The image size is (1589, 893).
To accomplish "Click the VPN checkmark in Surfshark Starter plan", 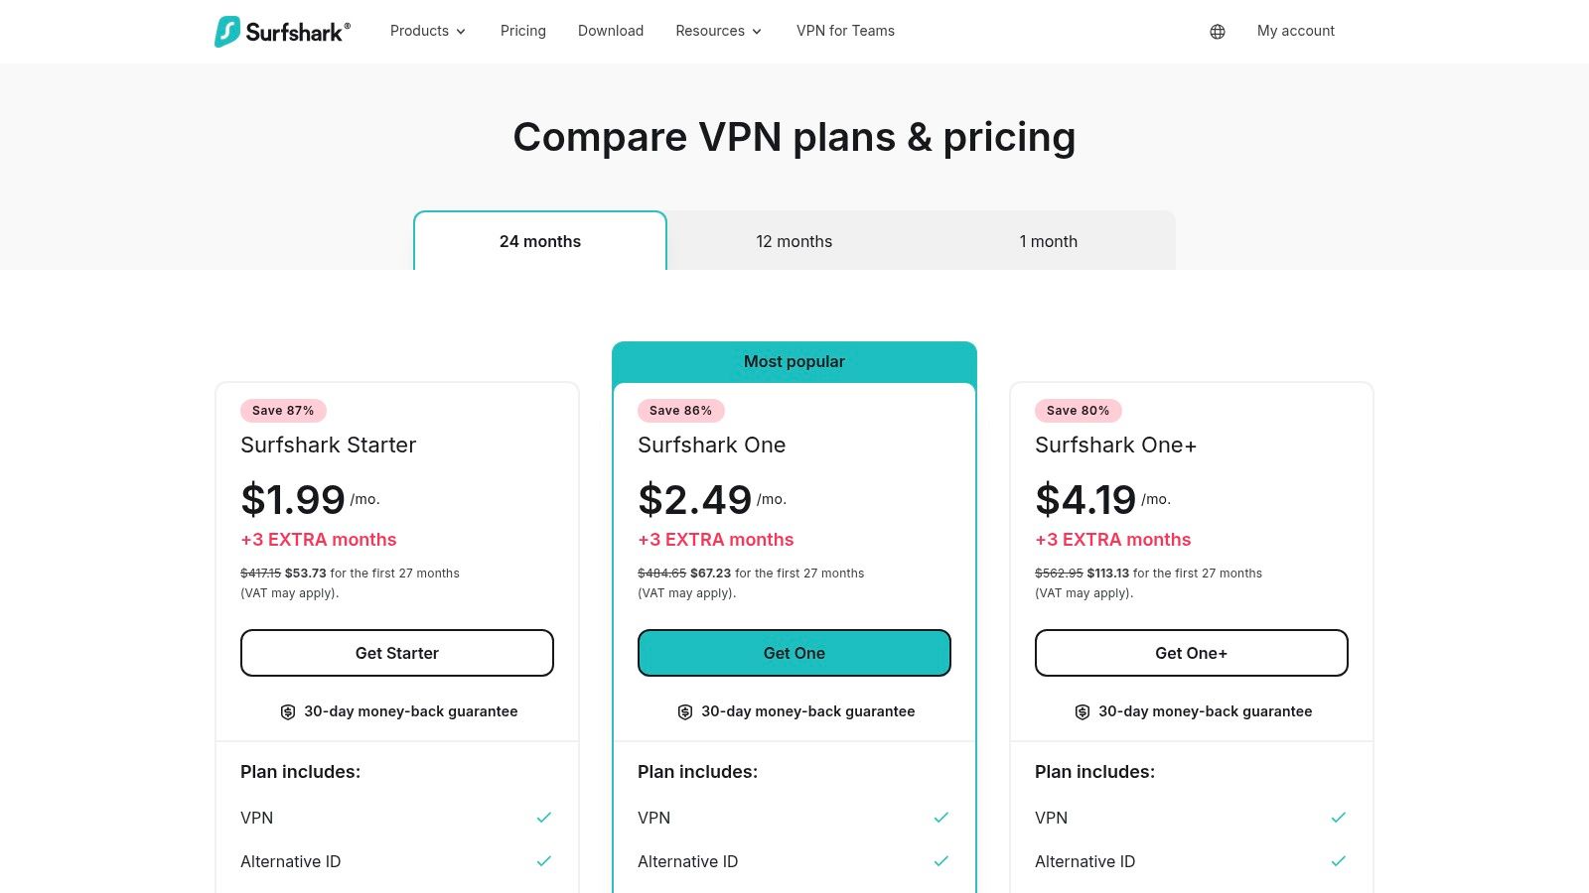I will (544, 818).
